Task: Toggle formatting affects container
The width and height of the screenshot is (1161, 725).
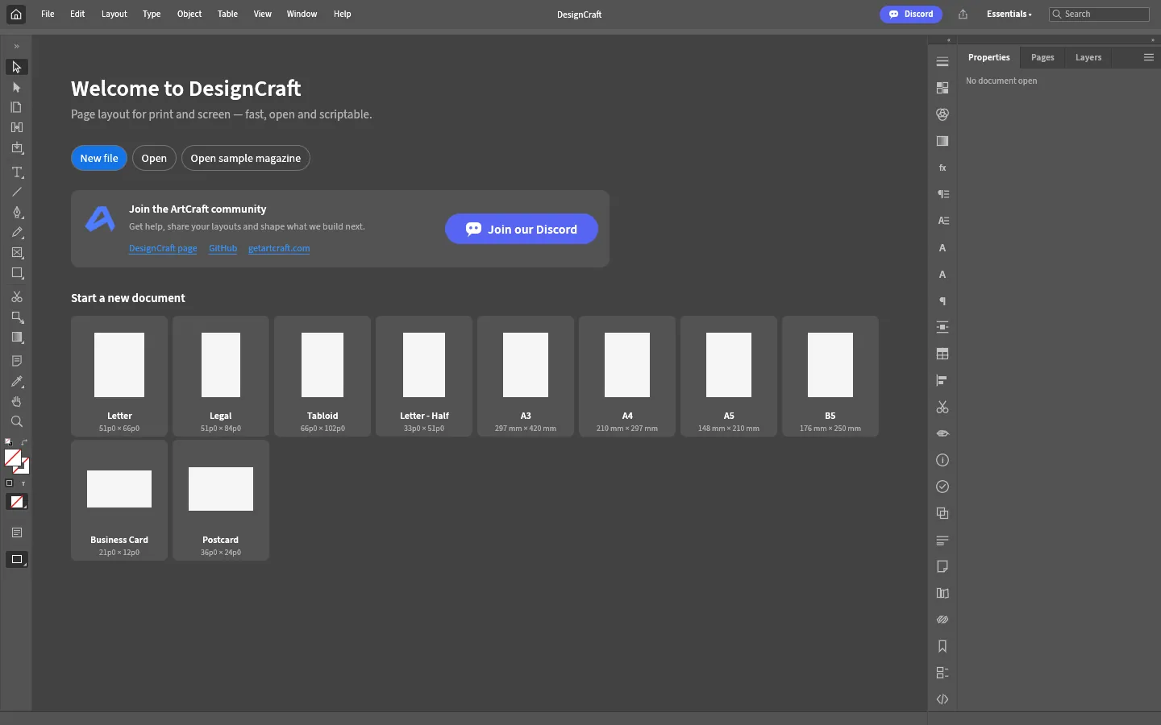Action: point(10,483)
